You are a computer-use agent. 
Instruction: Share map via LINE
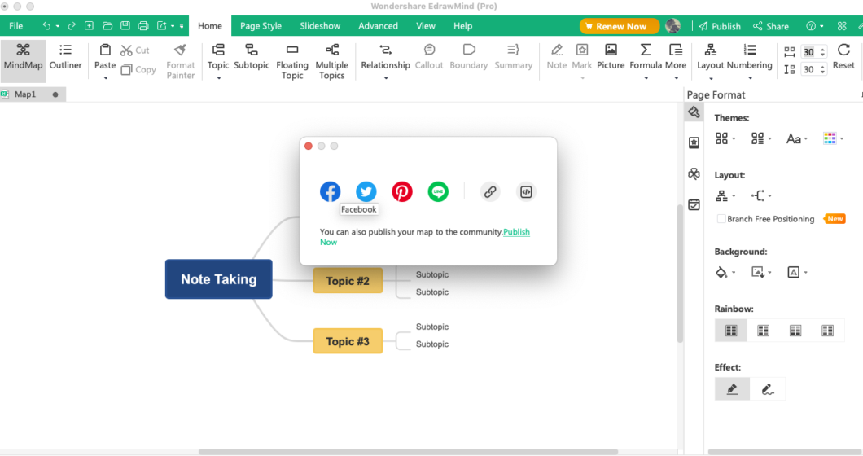pyautogui.click(x=438, y=191)
